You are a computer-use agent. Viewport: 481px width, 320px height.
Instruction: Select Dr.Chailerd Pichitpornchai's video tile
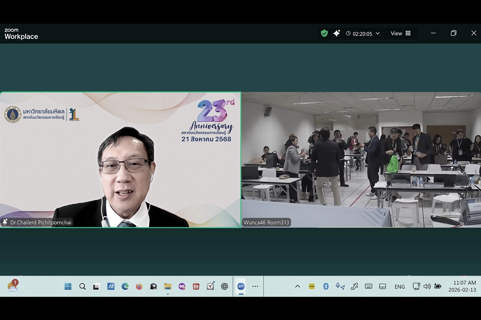tap(120, 160)
